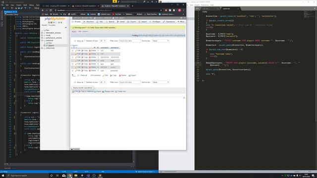Click New at the top of the database tree
The image size is (317, 178).
(48, 30)
